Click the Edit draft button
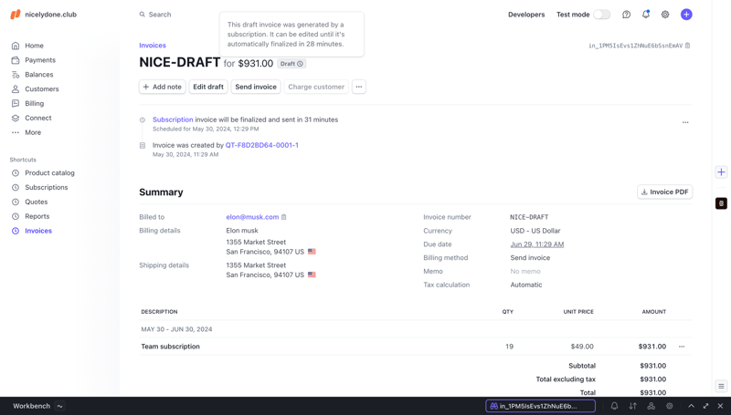The image size is (731, 415). 208,87
